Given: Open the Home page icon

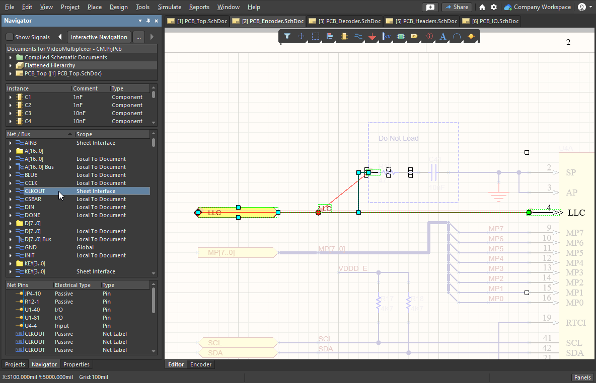Looking at the screenshot, I should pos(482,7).
